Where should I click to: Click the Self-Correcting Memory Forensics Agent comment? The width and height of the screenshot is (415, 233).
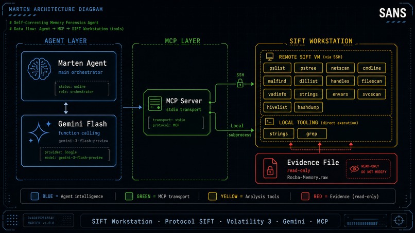(54, 23)
